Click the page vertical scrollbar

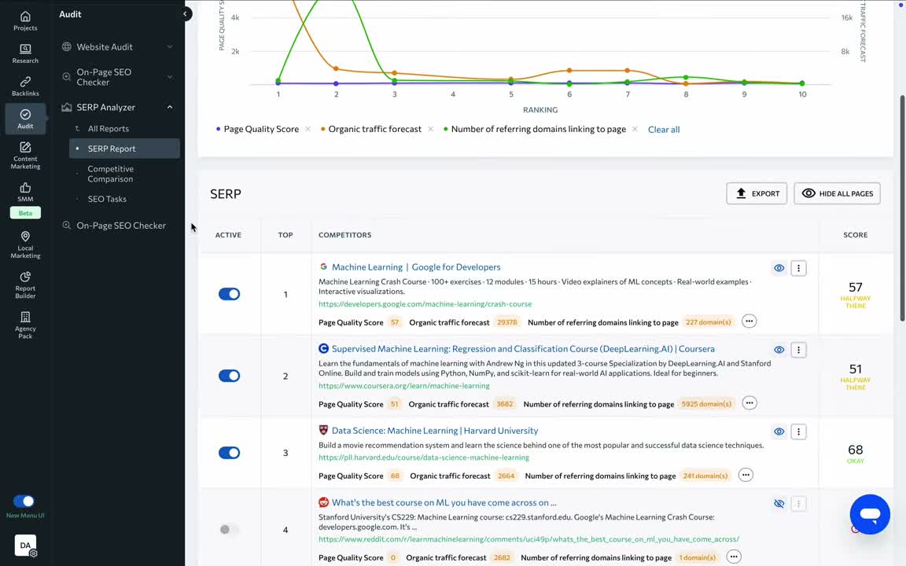902,208
